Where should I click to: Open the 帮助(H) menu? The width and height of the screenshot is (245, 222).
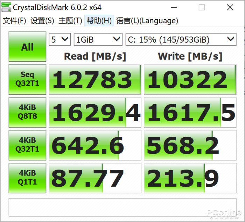(x=99, y=21)
